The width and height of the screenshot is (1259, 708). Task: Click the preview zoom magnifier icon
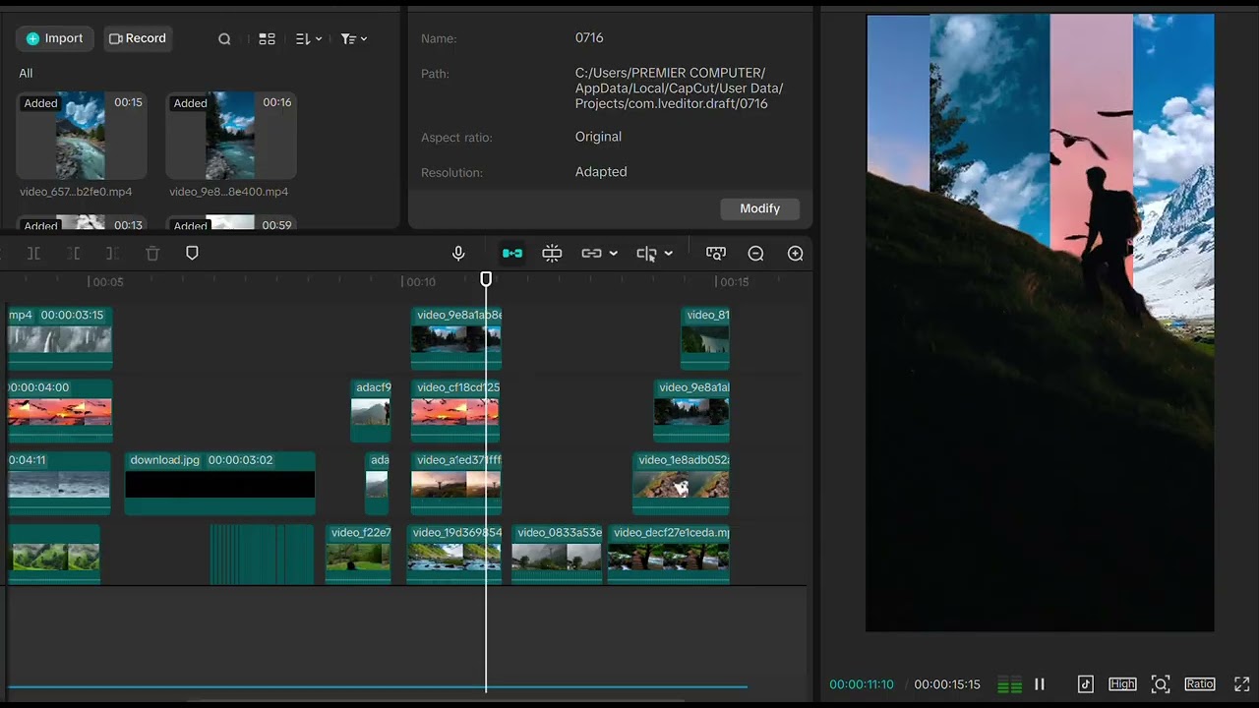pos(1161,684)
